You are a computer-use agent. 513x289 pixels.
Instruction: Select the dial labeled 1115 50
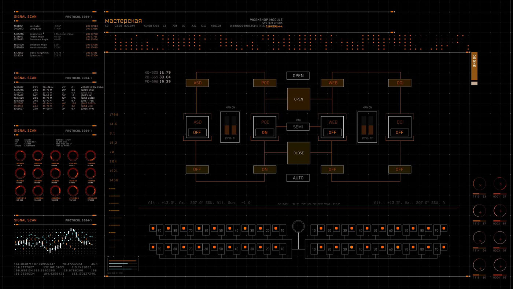480,265
